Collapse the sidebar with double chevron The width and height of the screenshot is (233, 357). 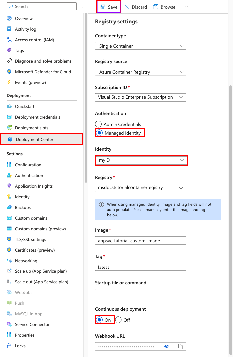pos(83,6)
